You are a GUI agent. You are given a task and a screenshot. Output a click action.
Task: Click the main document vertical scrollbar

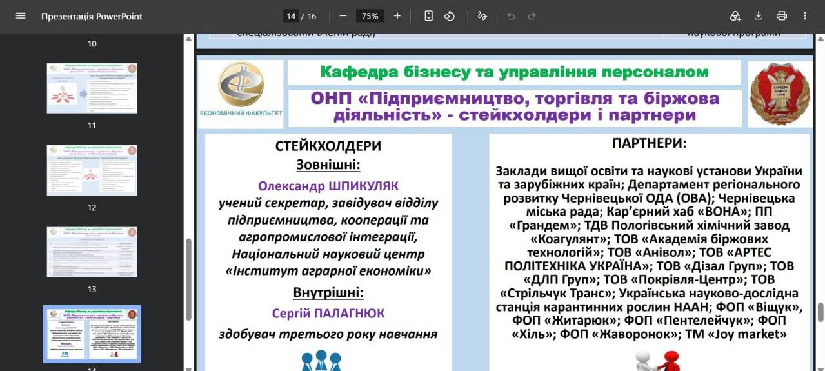coord(820,312)
